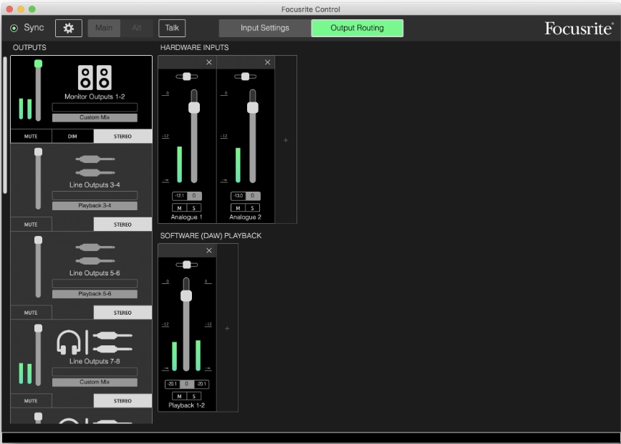Image resolution: width=621 pixels, height=444 pixels.
Task: Remove the Analogue 1 channel with X
Action: tap(209, 62)
